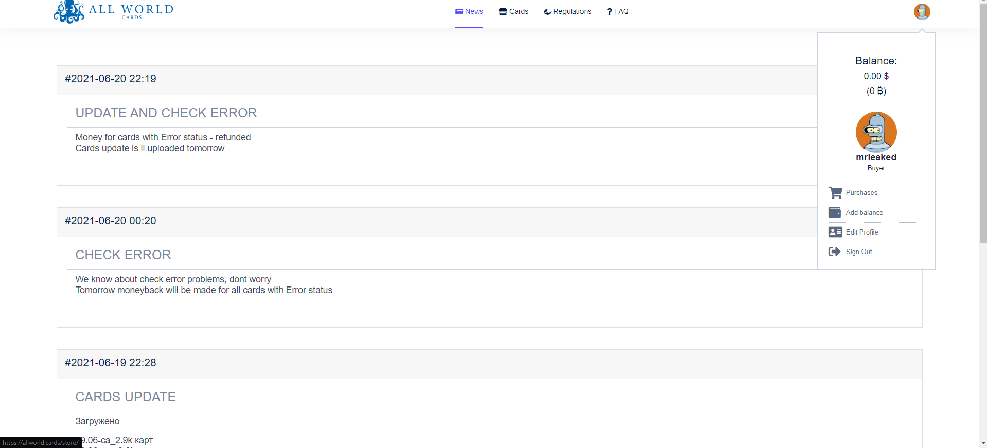This screenshot has height=448, width=987.
Task: Select the UPDATE AND CHECK ERROR heading
Action: point(166,113)
